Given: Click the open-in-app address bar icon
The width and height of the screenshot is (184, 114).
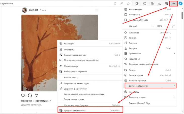Looking at the screenshot, I should tap(115, 4).
